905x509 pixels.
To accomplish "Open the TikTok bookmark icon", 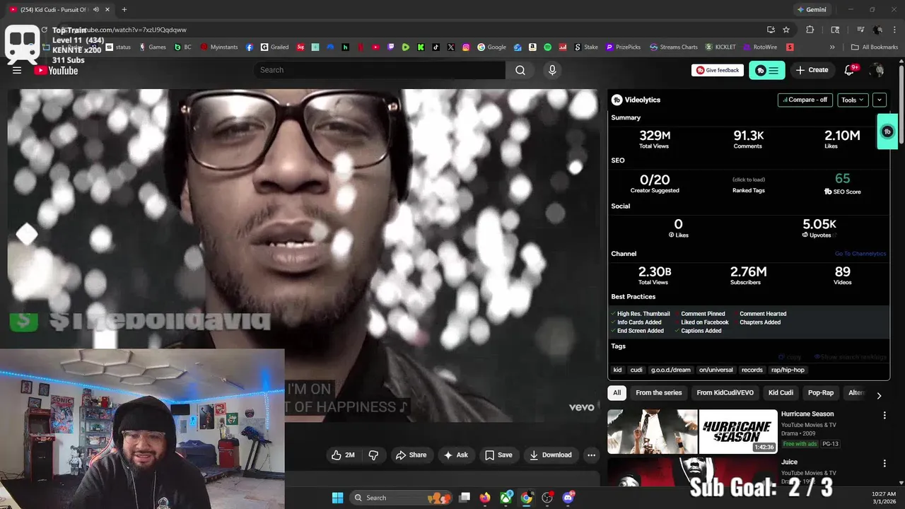I will (436, 47).
